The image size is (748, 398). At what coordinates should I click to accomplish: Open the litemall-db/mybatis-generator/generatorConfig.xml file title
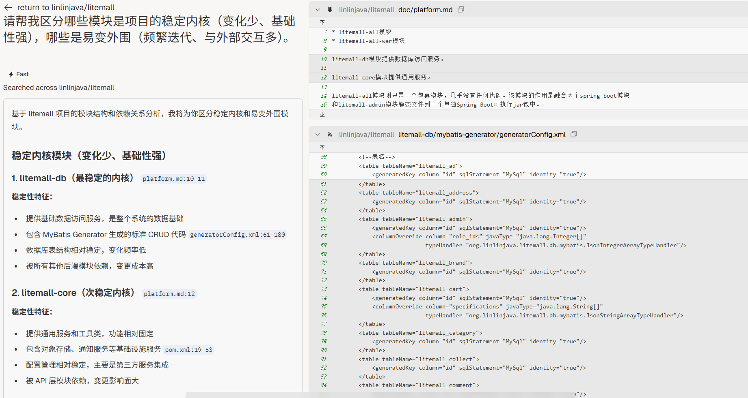click(482, 135)
